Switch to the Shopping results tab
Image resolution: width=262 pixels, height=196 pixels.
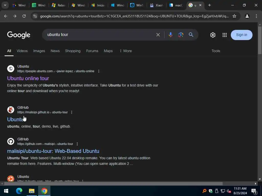click(73, 51)
